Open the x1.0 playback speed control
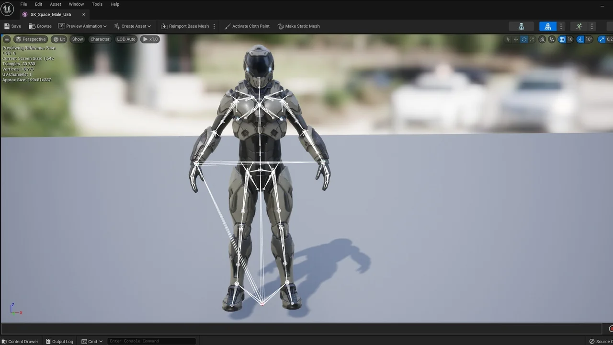 tap(150, 39)
